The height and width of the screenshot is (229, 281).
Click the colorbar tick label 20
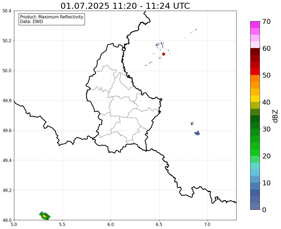click(266, 156)
